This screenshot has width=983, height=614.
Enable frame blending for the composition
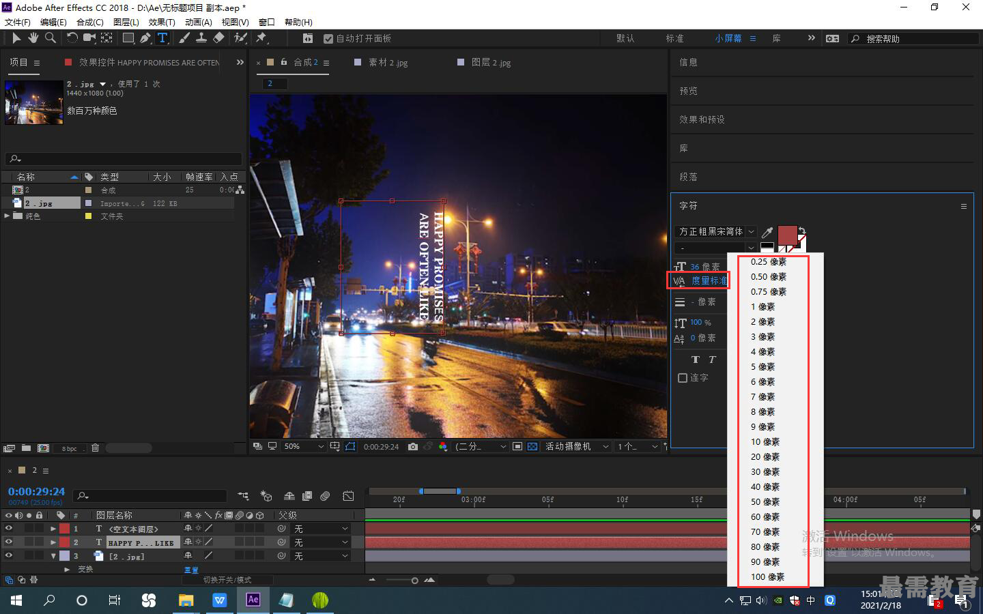tap(307, 496)
